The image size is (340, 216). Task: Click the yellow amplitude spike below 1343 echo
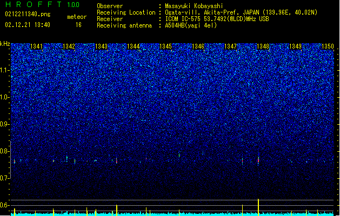(x=117, y=210)
